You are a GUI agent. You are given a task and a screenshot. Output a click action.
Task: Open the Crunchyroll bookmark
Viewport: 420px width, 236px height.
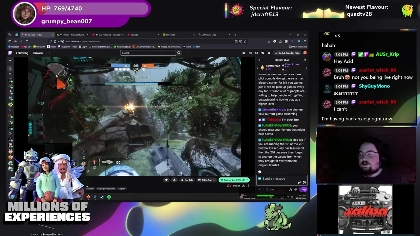point(144,47)
